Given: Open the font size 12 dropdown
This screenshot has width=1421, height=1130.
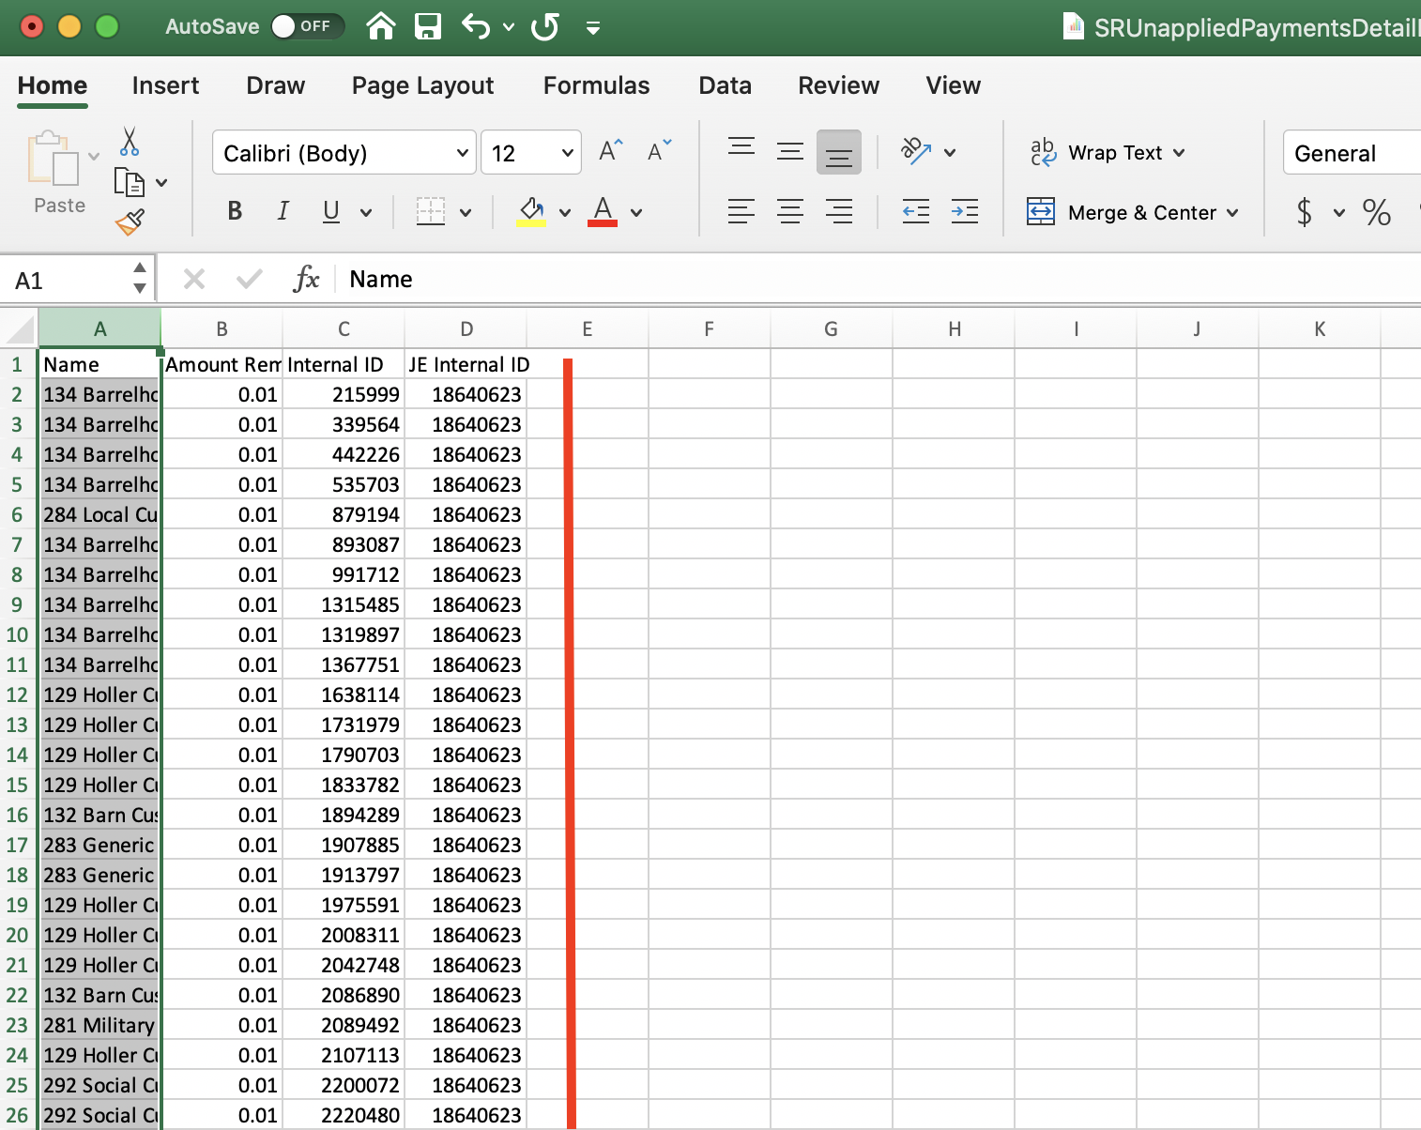Looking at the screenshot, I should coord(567,153).
